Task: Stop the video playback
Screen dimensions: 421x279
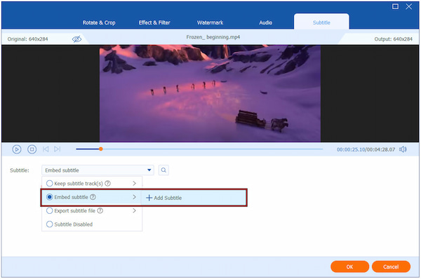Action: pos(32,149)
